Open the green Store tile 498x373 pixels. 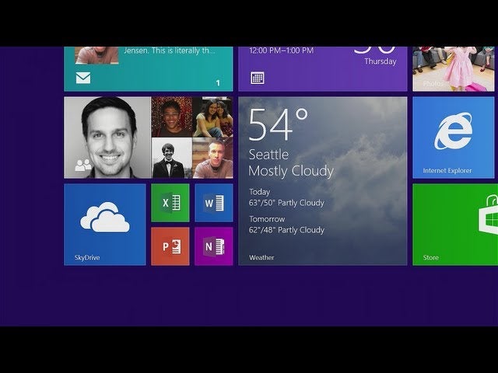click(454, 224)
